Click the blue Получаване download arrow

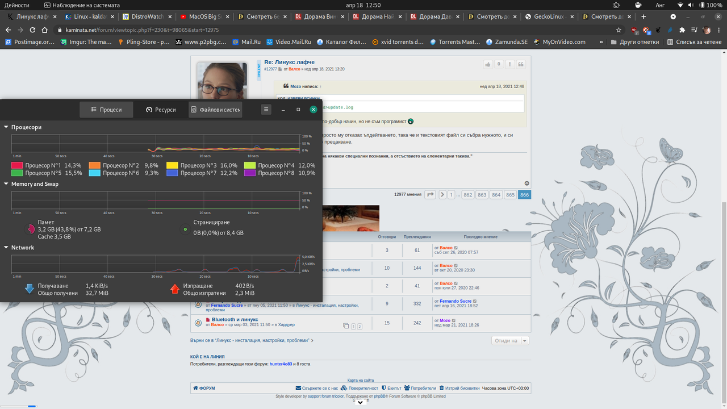click(30, 289)
